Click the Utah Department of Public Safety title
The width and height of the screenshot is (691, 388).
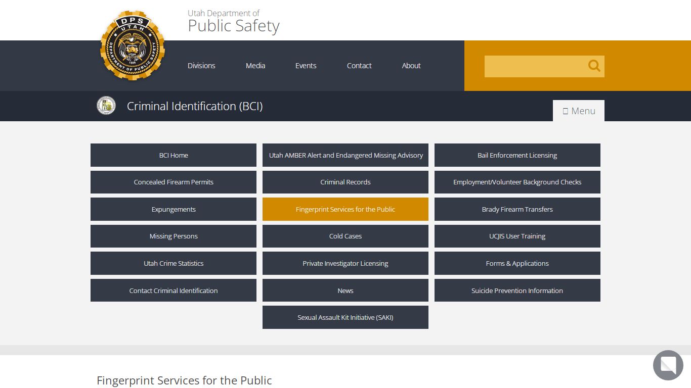[234, 22]
